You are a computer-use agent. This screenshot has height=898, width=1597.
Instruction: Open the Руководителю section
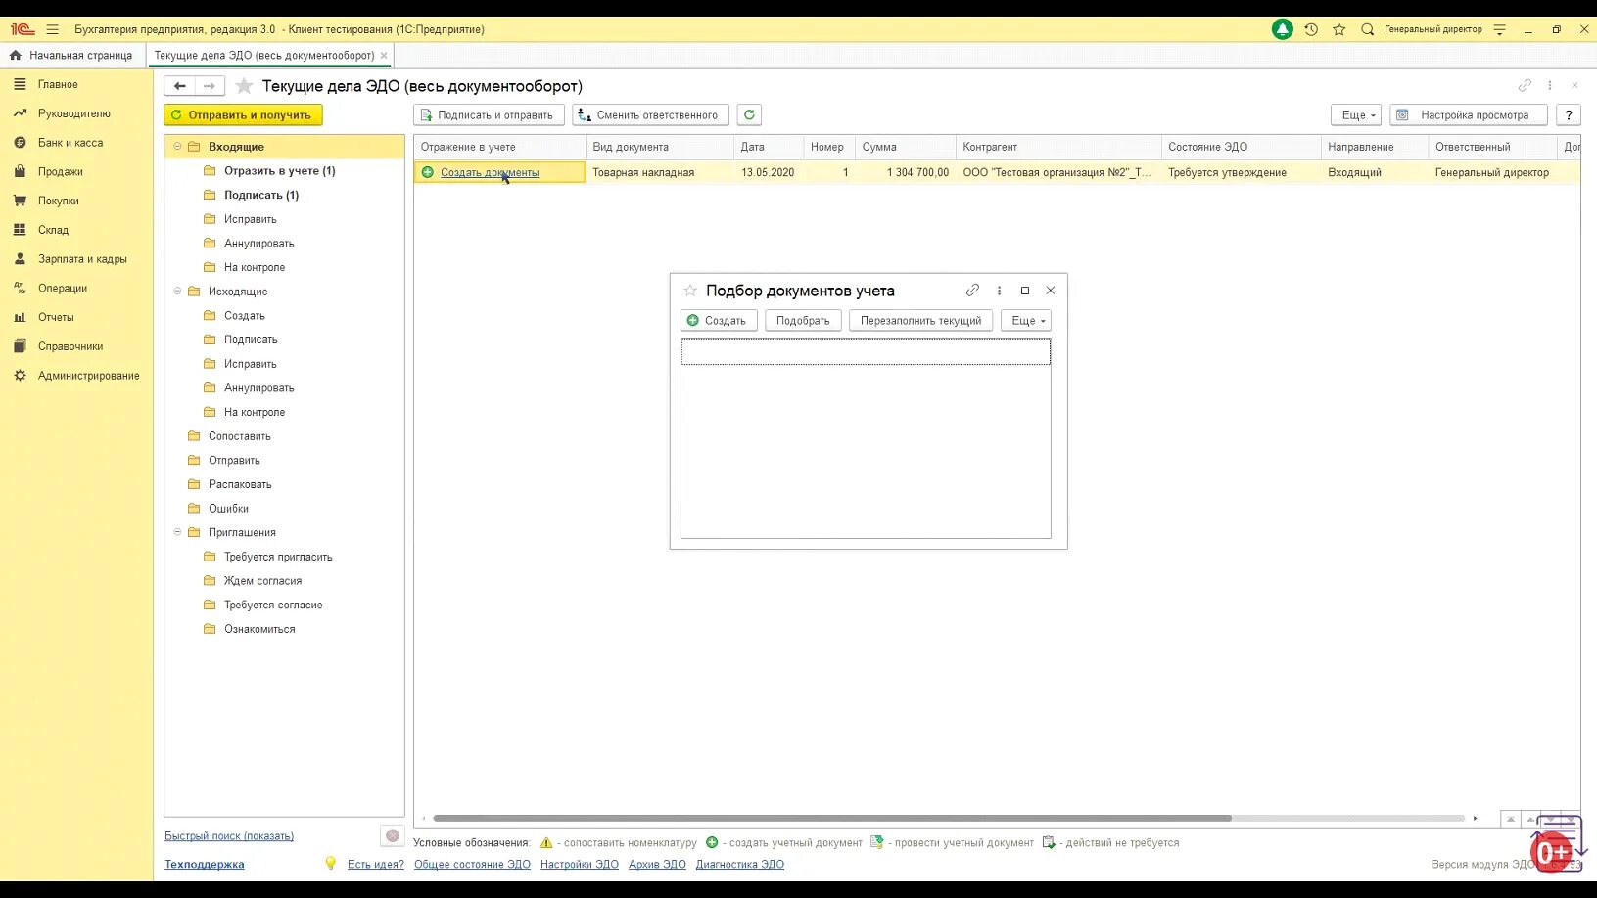click(74, 113)
